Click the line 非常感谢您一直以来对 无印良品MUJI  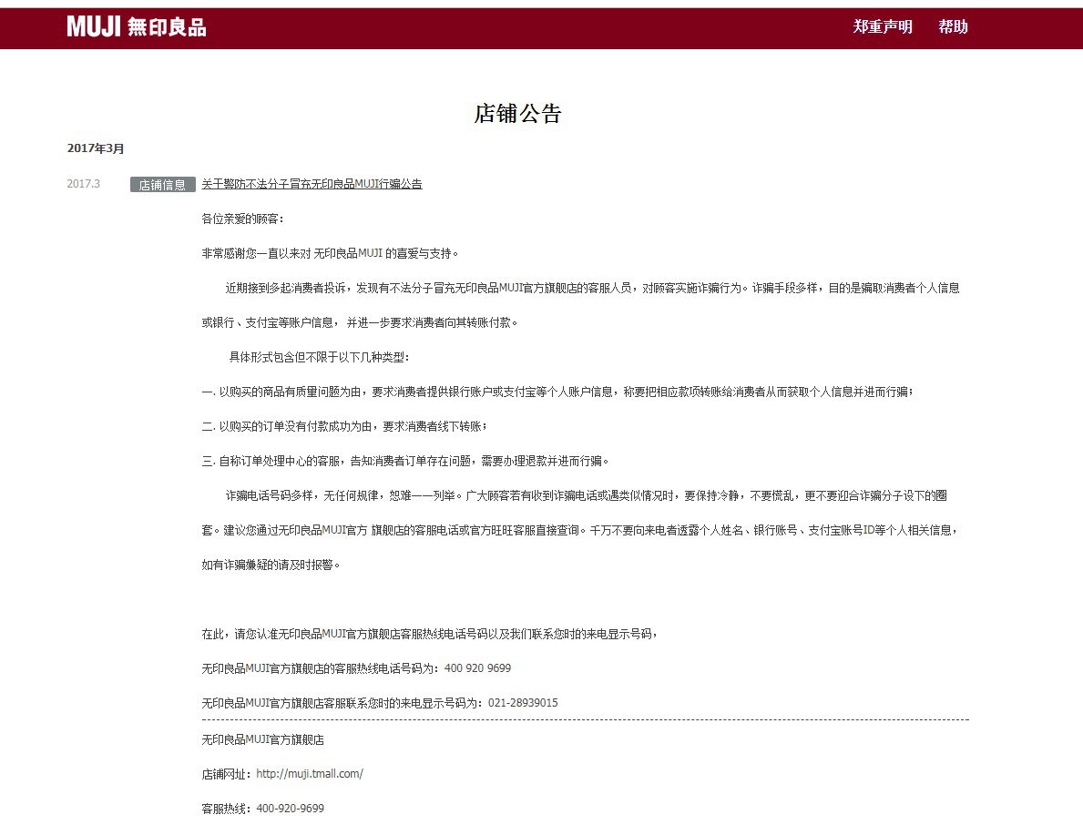[330, 253]
